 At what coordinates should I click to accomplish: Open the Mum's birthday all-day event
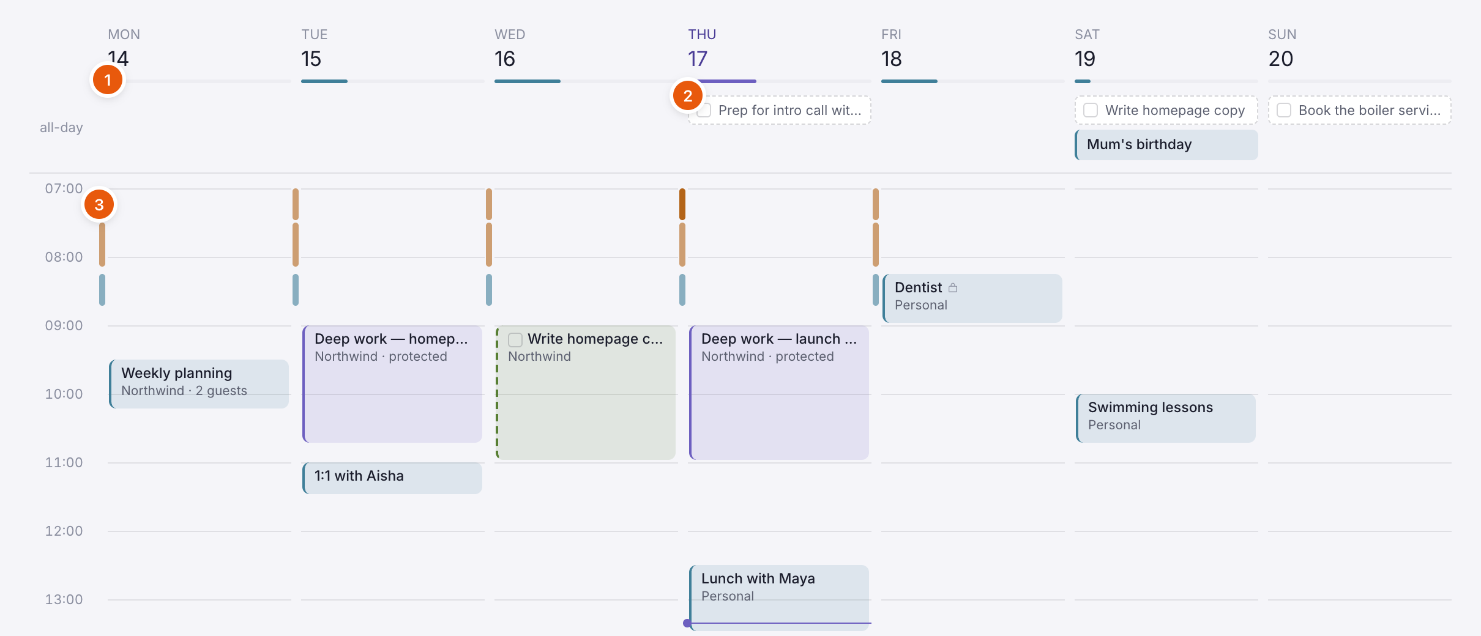(1166, 144)
